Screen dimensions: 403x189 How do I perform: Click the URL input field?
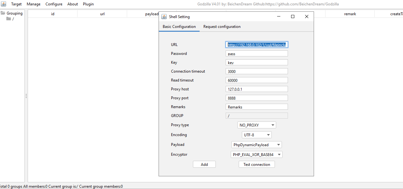[x=257, y=45]
